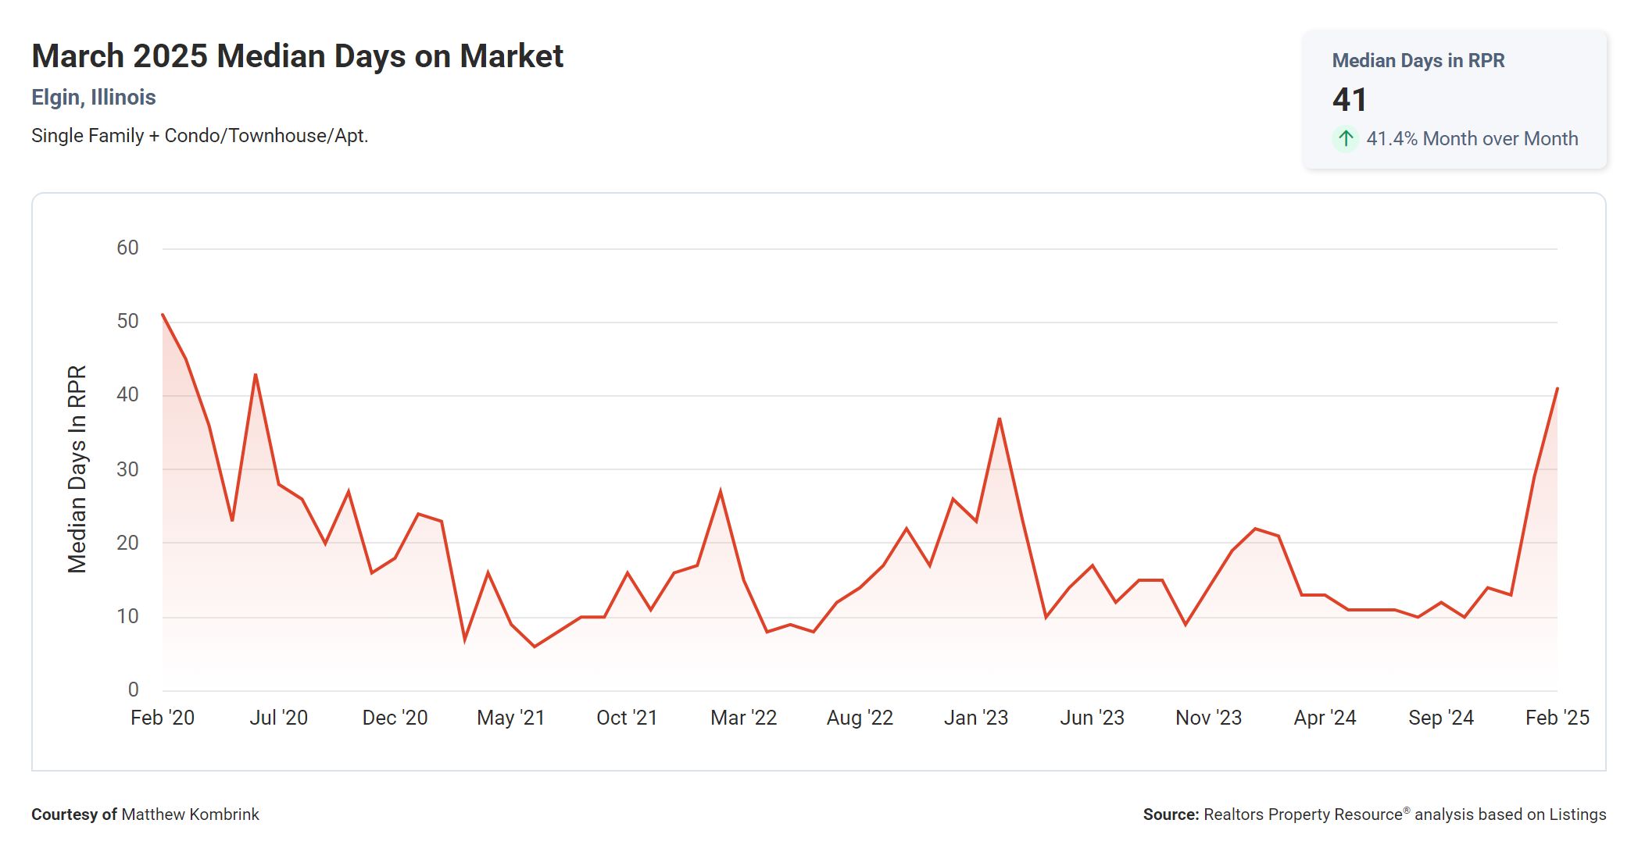Click the Jan '23 axis label
1638x859 pixels.
click(x=975, y=718)
